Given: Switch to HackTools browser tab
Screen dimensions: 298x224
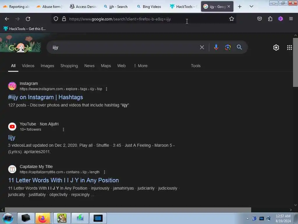Looking at the screenshot, I should pos(183,7).
